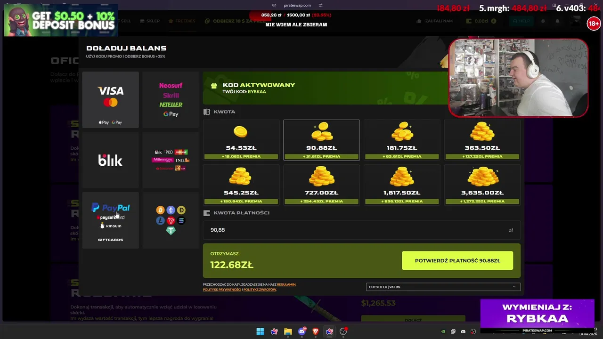Click the link icon left of address

coord(274,5)
